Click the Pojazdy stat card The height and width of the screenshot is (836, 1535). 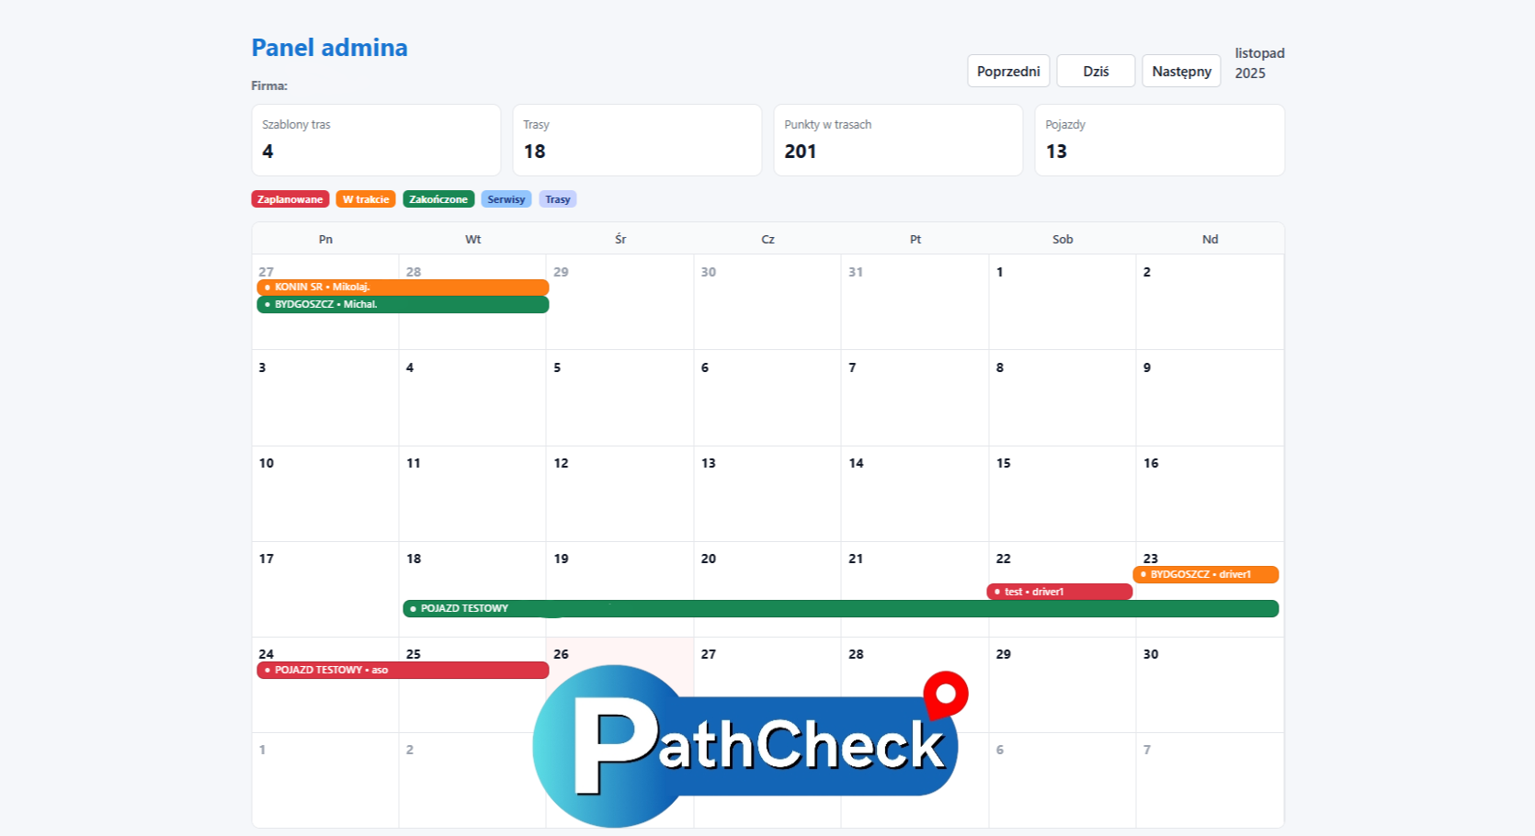coord(1159,140)
